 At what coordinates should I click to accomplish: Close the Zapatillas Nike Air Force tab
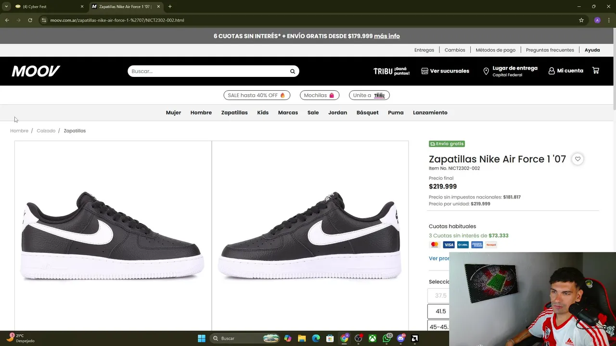pos(158,7)
